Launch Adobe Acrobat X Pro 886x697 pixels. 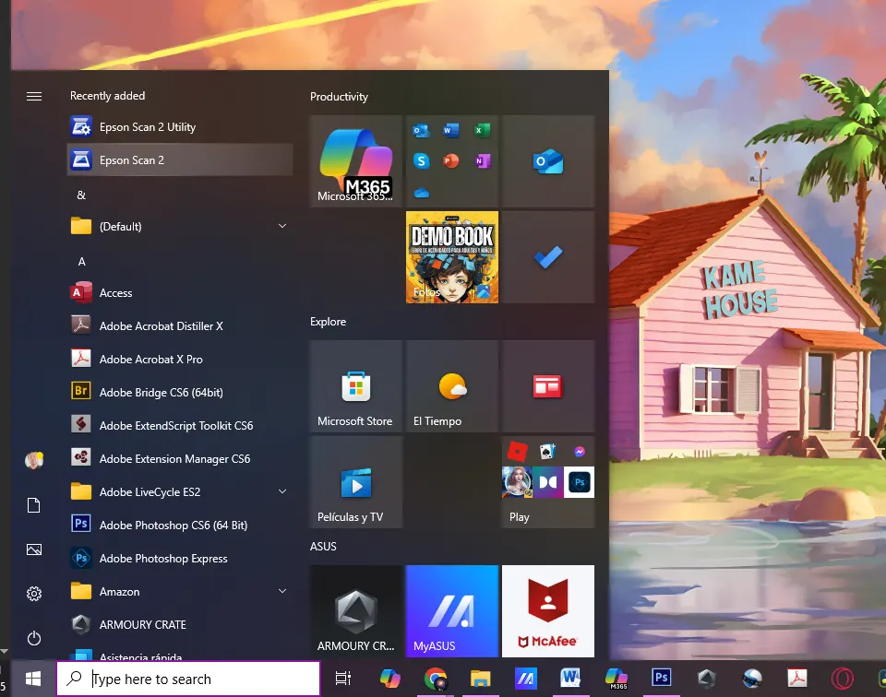click(x=180, y=360)
